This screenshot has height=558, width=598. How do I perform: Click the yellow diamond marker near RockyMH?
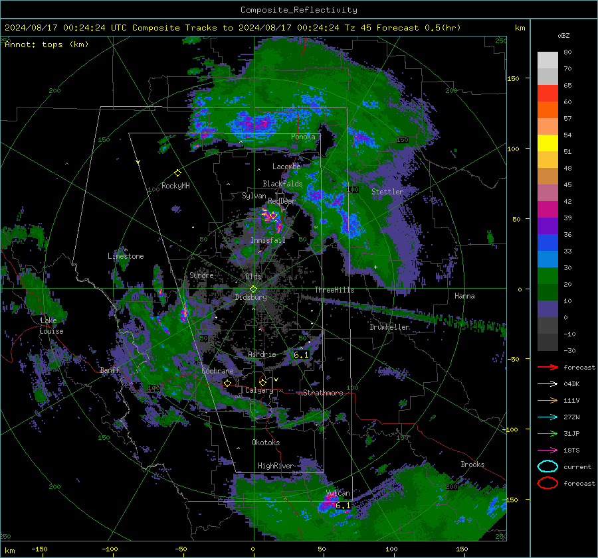177,173
